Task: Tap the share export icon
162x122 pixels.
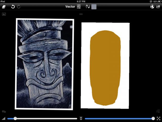Action: 158,7
